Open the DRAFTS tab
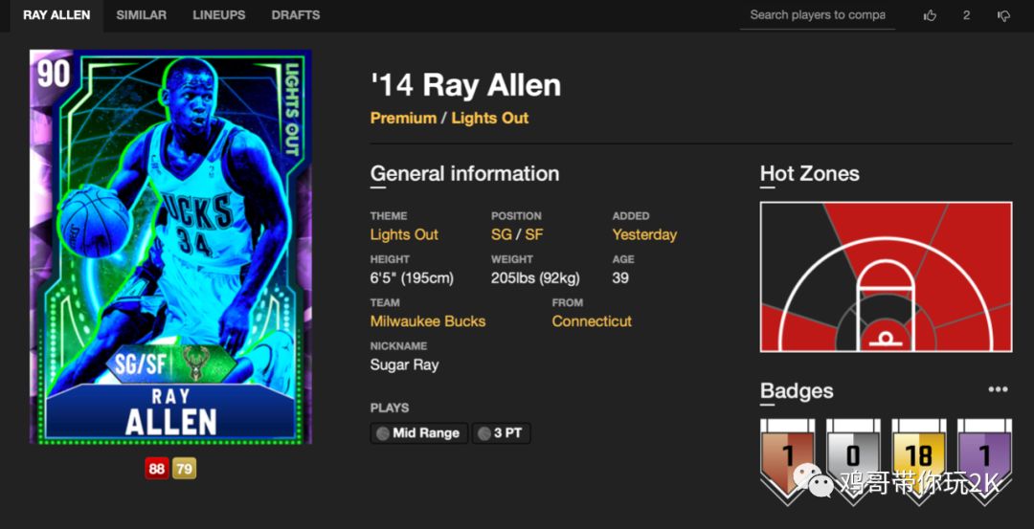The width and height of the screenshot is (1034, 529). coord(296,15)
